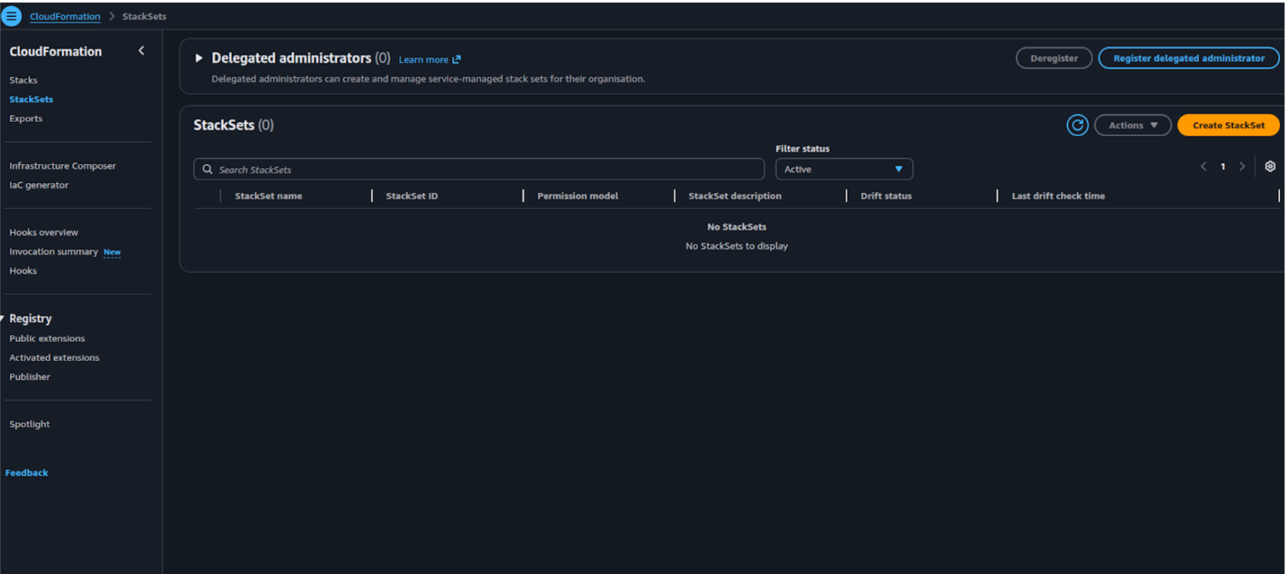The width and height of the screenshot is (1285, 574).
Task: Open Hooks overview
Action: [43, 232]
